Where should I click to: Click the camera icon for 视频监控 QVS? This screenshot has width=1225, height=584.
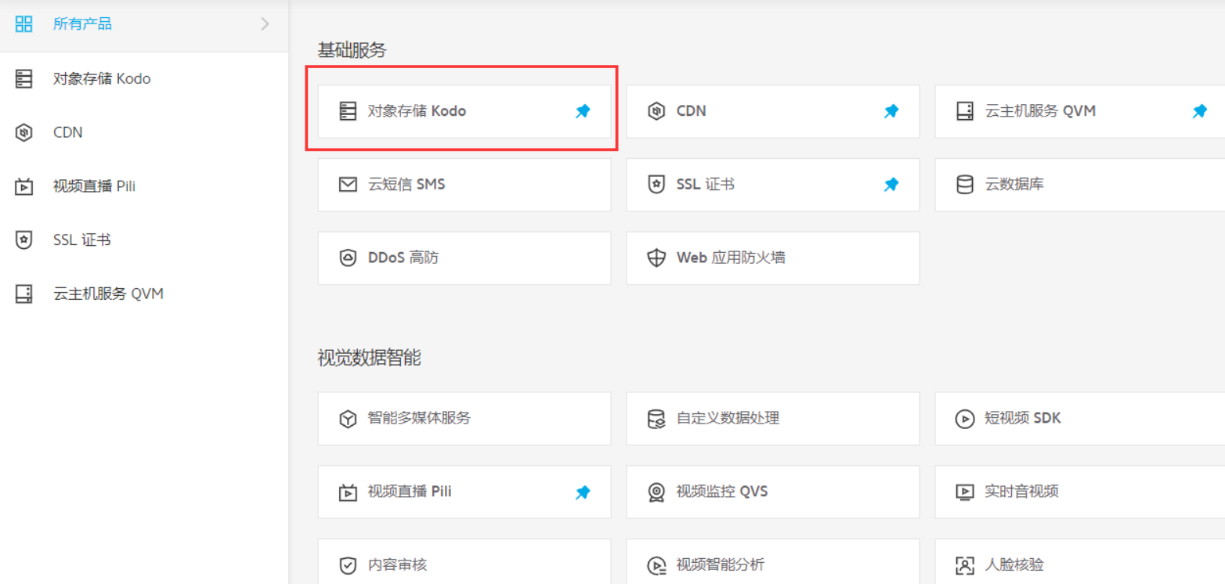(x=656, y=492)
